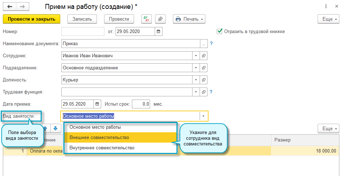This screenshot has height=176, width=344.
Task: Open calendar for Дата приема field
Action: click(97, 104)
